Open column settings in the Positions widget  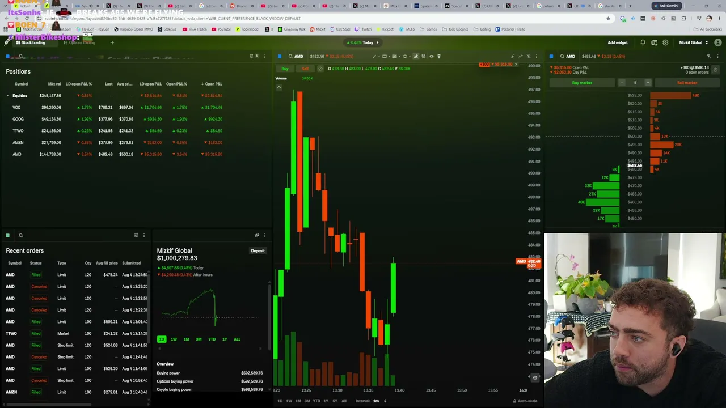251,56
